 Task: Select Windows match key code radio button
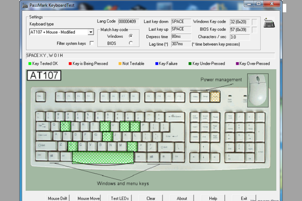click(x=131, y=36)
